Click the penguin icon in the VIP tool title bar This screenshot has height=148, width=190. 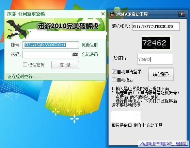tap(112, 14)
